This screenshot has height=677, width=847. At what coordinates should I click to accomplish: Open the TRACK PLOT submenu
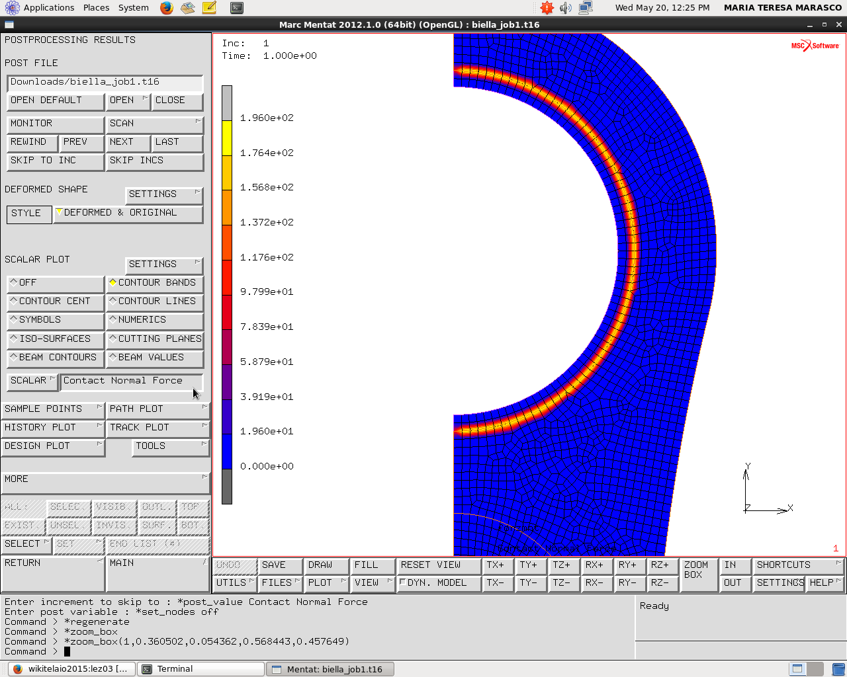click(158, 428)
